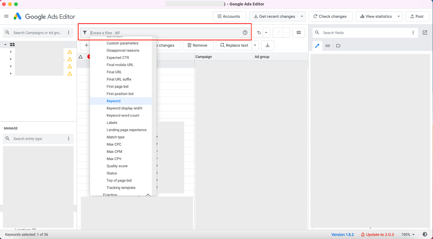Select the link URL tab icon
This screenshot has width=433, height=239.
[328, 46]
